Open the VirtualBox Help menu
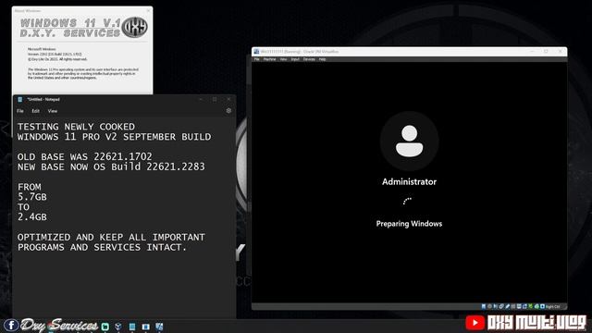The width and height of the screenshot is (592, 333). [x=322, y=59]
